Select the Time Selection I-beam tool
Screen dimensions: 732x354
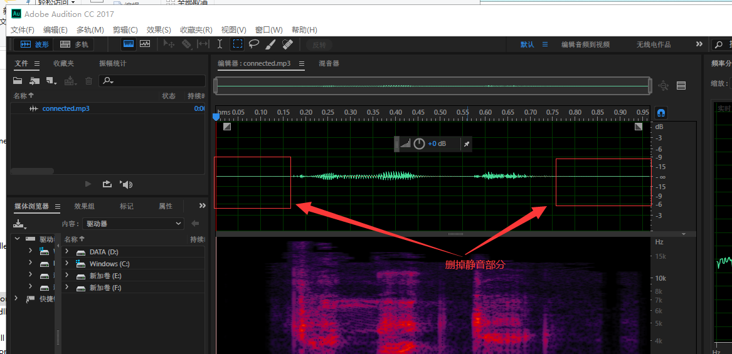(220, 44)
